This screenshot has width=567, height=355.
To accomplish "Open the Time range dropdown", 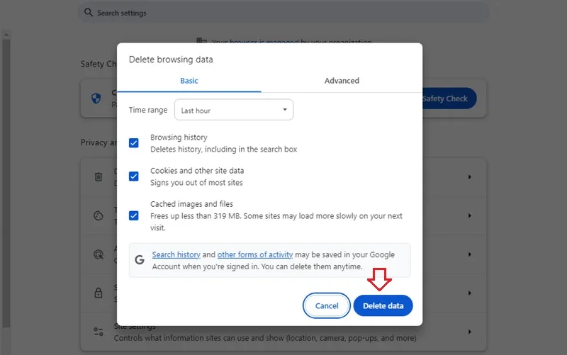I will 234,110.
